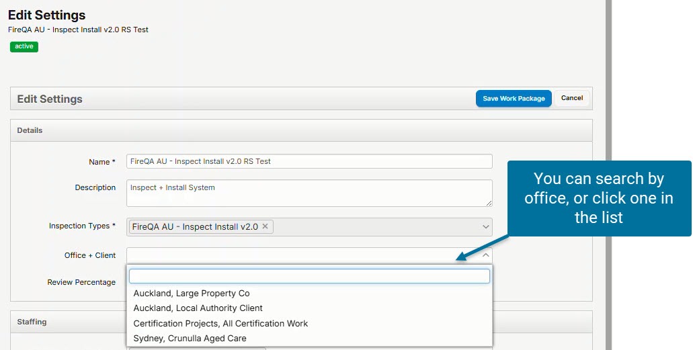Image resolution: width=693 pixels, height=350 pixels.
Task: Select Auckland, Large Property Co option
Action: coord(192,294)
